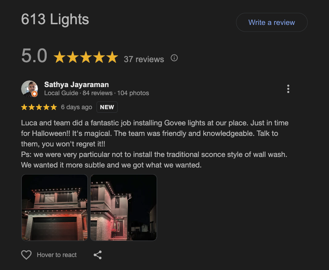Open Sathya Jayaraman's reviewer name link
Image resolution: width=329 pixels, height=270 pixels.
(x=77, y=85)
